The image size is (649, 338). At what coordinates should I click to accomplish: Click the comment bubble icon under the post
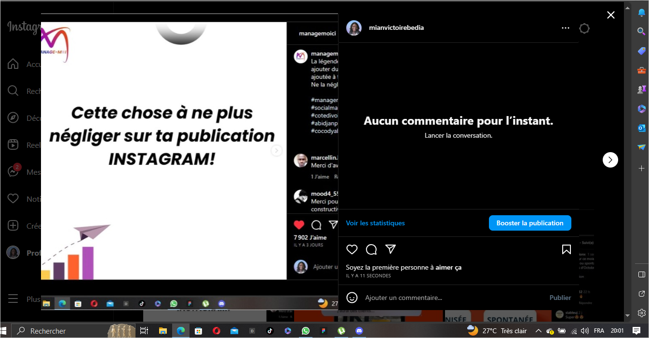(371, 249)
